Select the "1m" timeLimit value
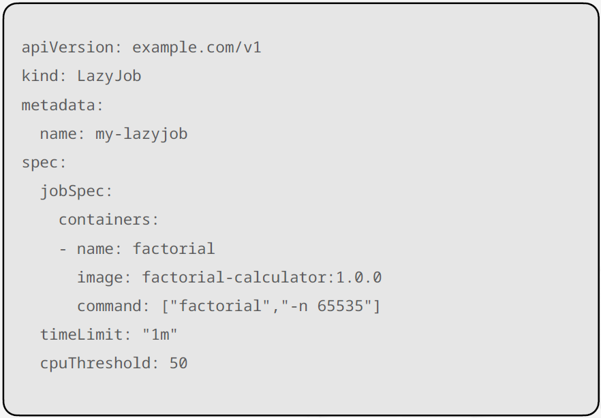 coord(160,335)
